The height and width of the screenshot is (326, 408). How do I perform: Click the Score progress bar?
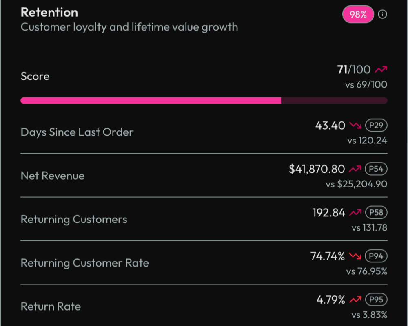tap(204, 99)
